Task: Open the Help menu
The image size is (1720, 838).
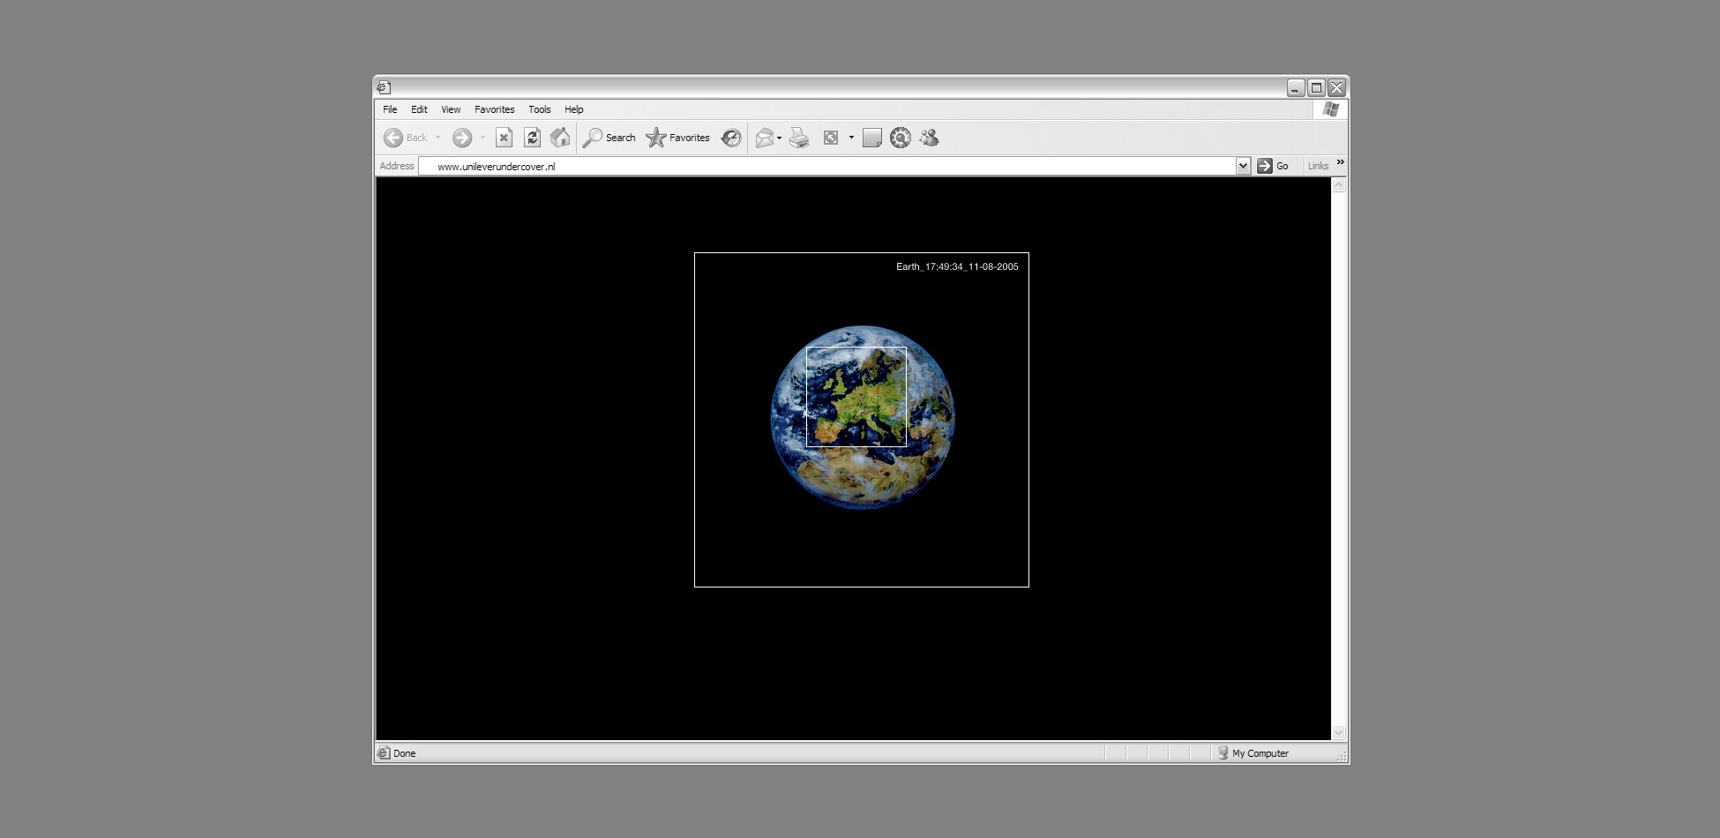Action: click(x=574, y=109)
